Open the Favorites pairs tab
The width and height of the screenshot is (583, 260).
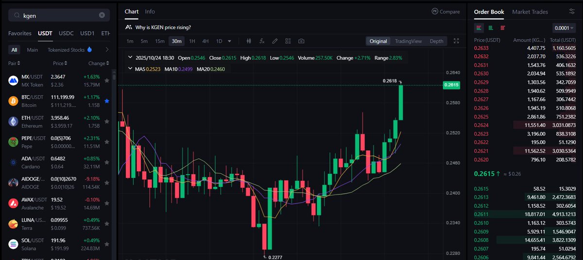pos(20,33)
